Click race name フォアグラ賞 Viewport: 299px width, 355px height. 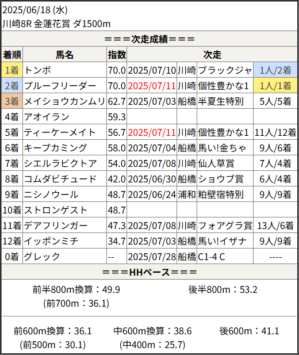coord(225,226)
